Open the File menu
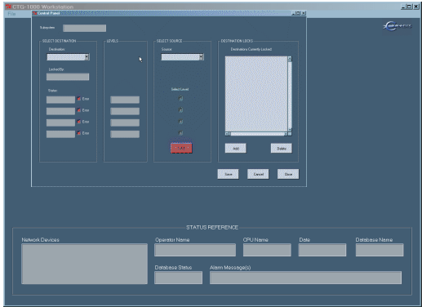The height and width of the screenshot is (307, 422). click(11, 14)
